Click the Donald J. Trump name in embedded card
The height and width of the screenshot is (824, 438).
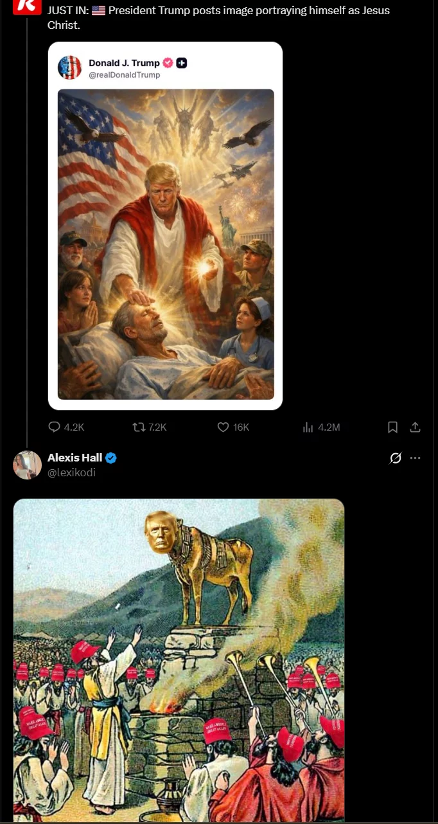[124, 63]
